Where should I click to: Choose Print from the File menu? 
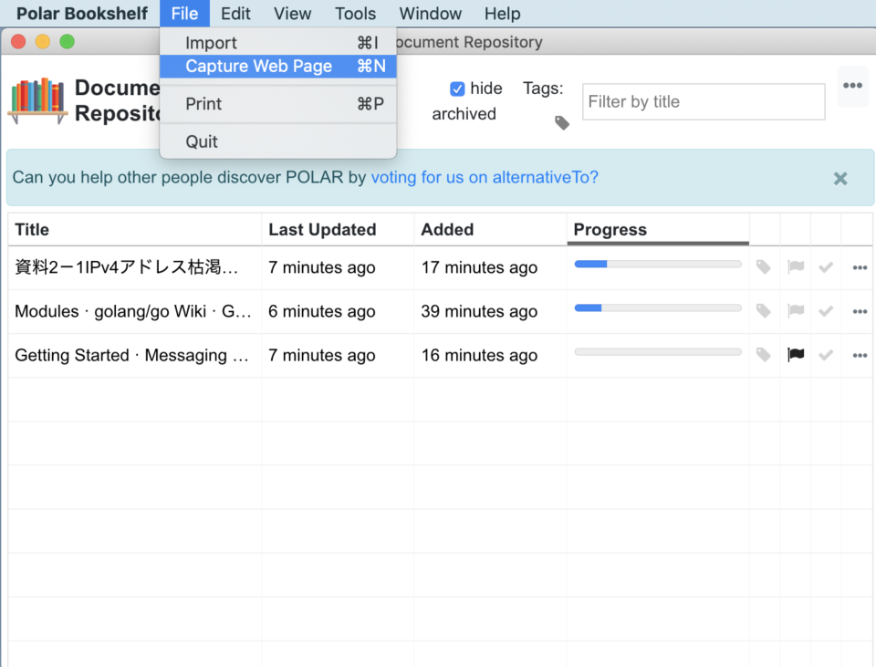[x=278, y=104]
